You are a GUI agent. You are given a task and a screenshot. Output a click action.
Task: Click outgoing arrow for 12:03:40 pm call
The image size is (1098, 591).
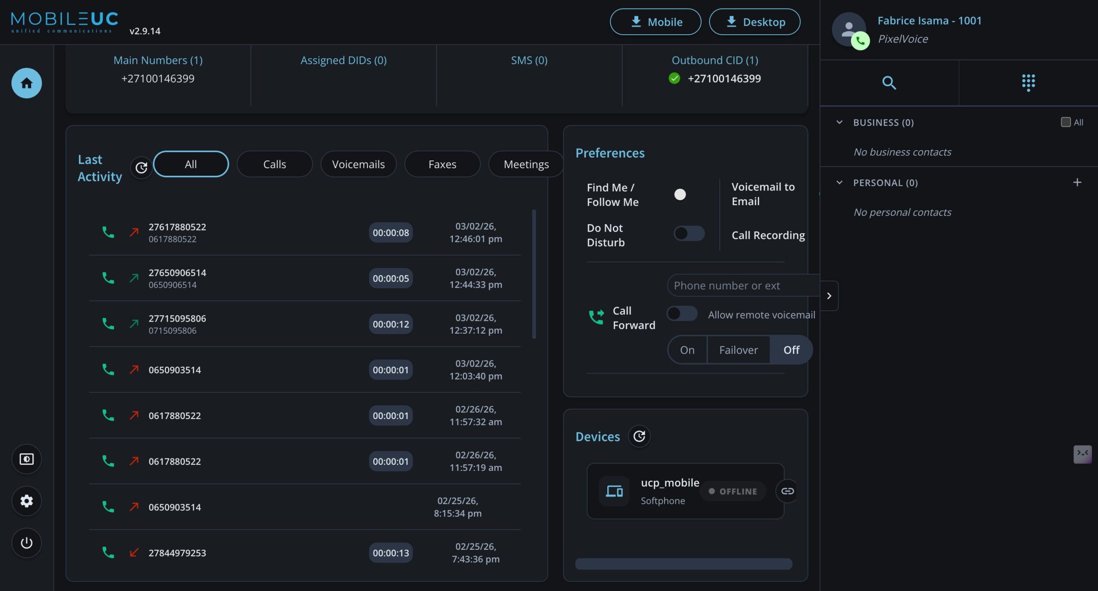(x=134, y=369)
